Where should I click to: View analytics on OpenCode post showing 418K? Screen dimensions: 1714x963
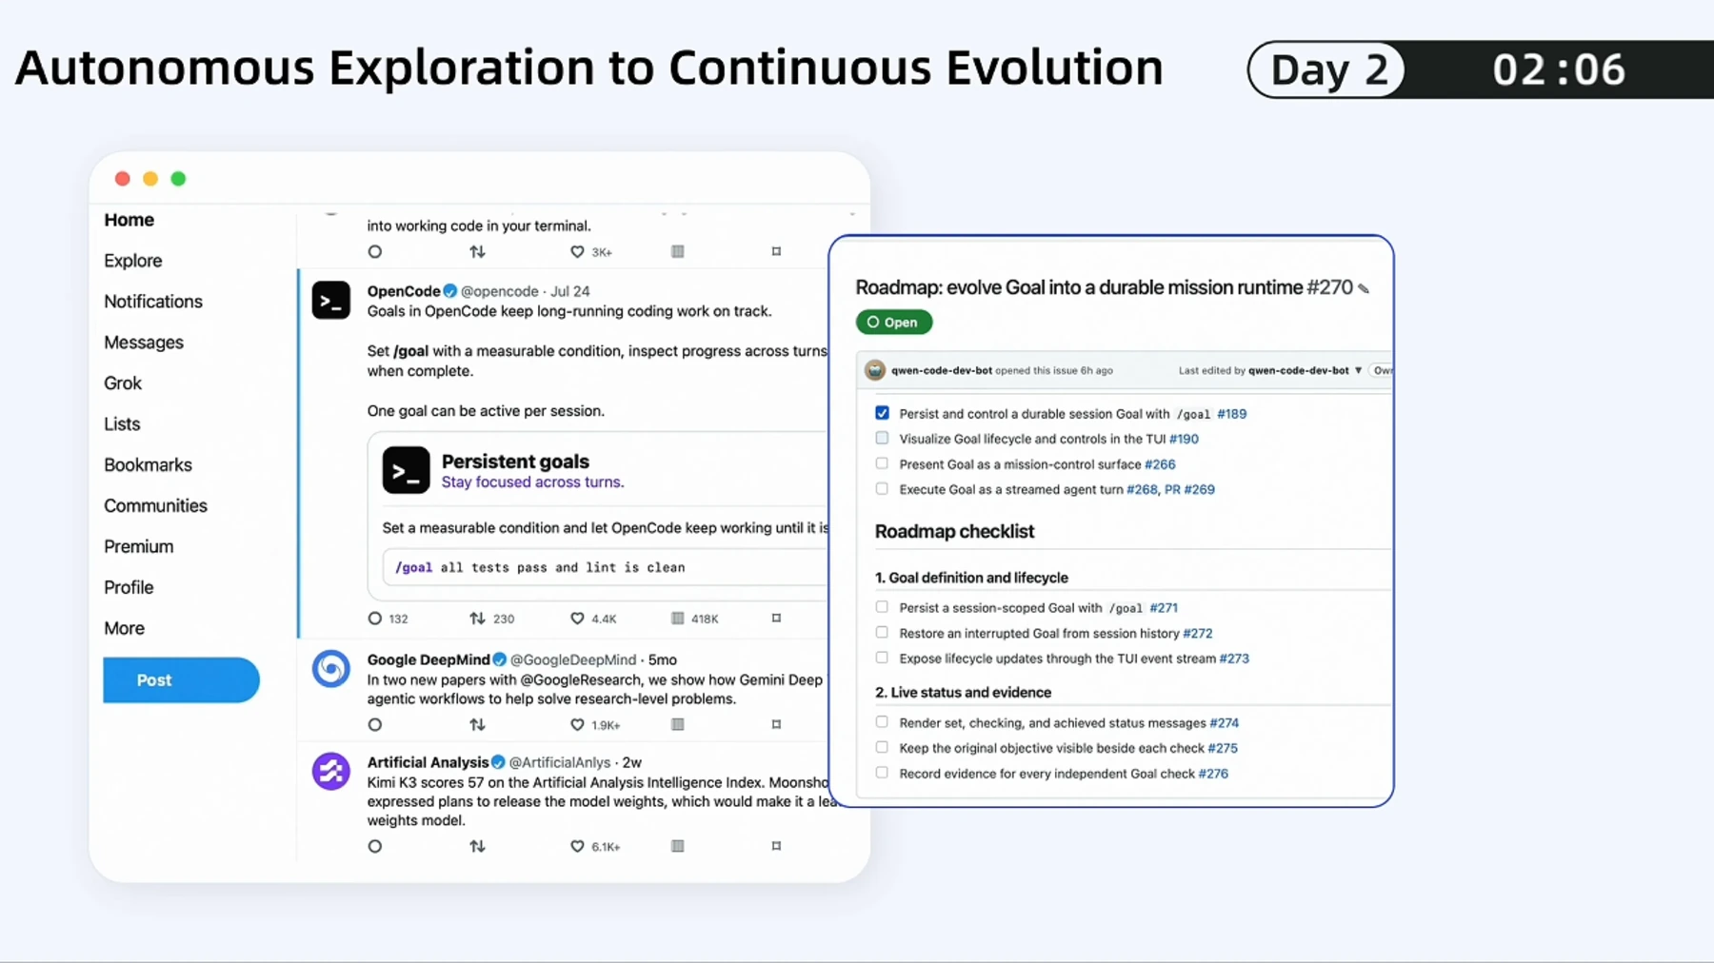[x=678, y=619]
